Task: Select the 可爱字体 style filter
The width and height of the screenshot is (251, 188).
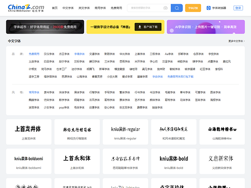Action: pos(200,92)
